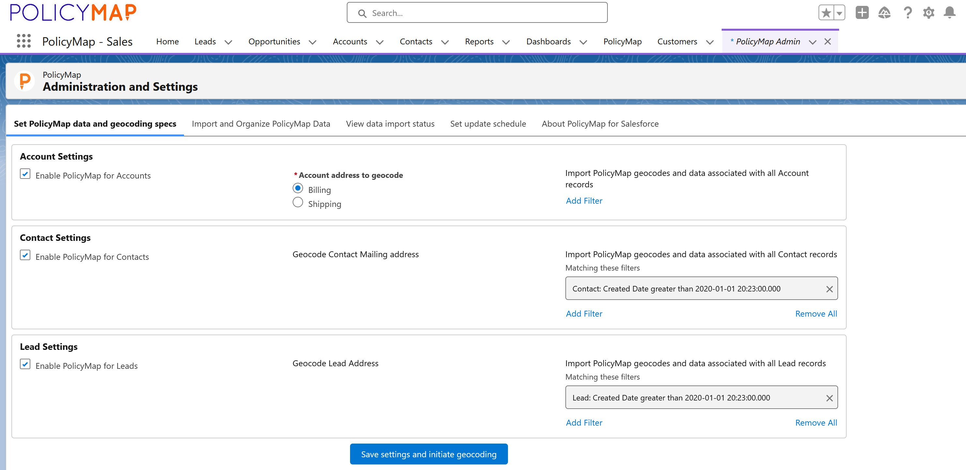Open the Setup gear icon
The width and height of the screenshot is (966, 470).
point(928,13)
